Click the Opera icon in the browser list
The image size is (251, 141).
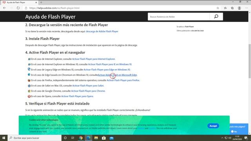tap(29, 96)
